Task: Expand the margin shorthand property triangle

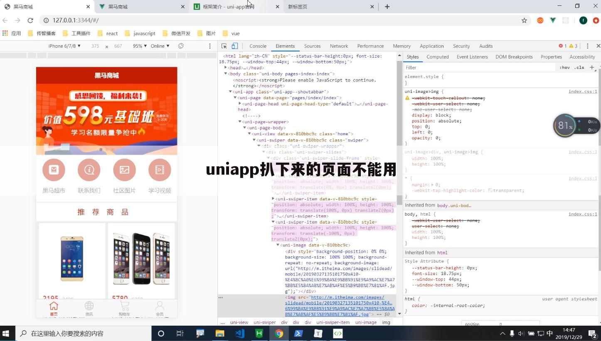Action: click(x=433, y=185)
